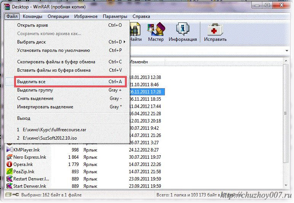294x203 pixels.
Task: Click the KMPlayer.lnk file icon
Action: 9,150
